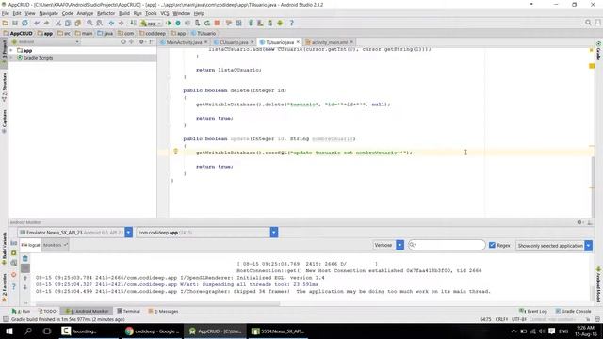
Task: Switch to the MainActivity.java tab
Action: click(184, 42)
